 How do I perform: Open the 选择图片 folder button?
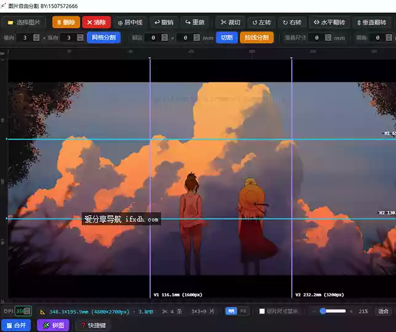tap(23, 23)
